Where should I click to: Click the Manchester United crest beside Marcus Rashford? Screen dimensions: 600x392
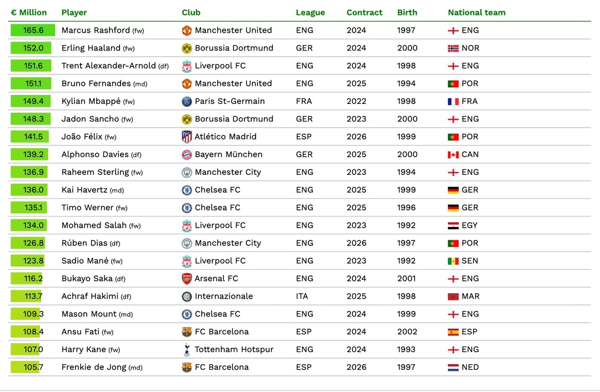[187, 31]
